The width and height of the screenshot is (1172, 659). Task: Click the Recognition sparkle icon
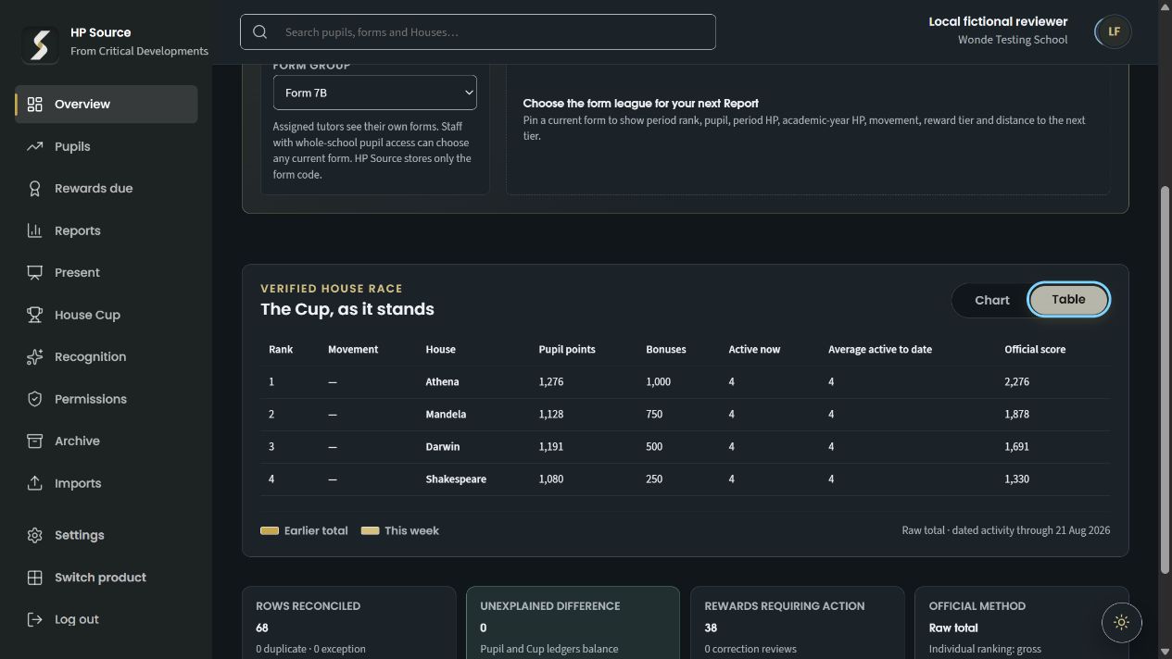click(35, 357)
